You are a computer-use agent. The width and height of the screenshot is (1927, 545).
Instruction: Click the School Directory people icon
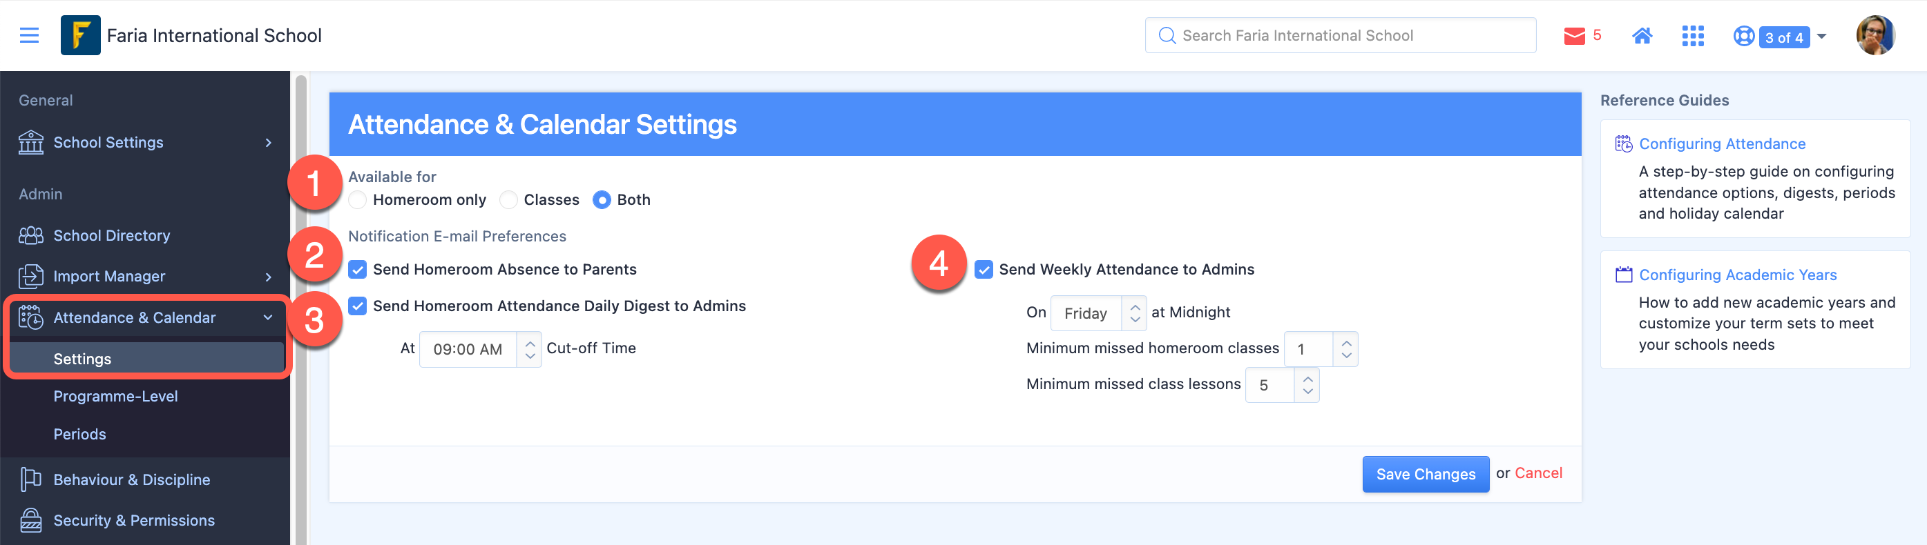(30, 235)
